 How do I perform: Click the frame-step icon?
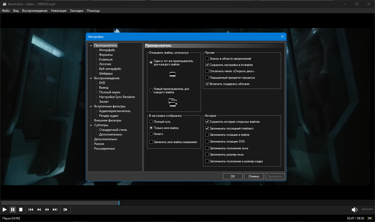(x=65, y=209)
